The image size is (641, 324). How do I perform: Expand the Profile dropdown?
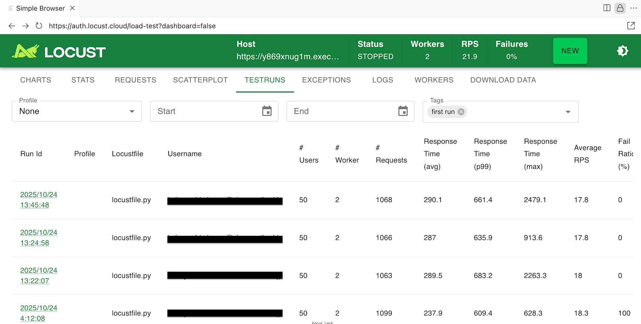[x=132, y=111]
